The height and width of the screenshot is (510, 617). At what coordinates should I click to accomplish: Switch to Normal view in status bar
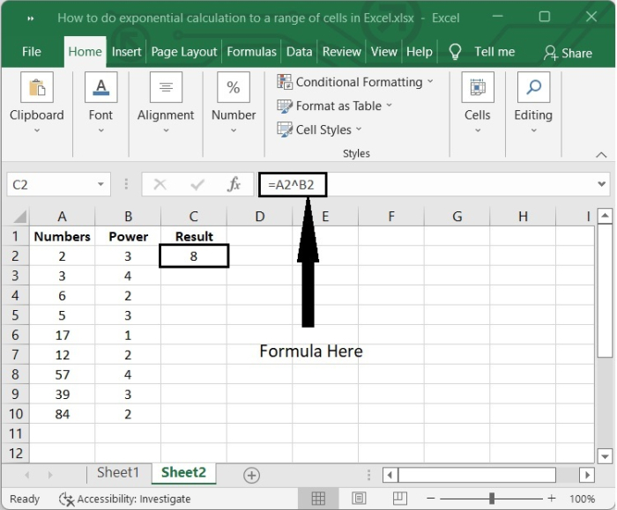pos(319,499)
